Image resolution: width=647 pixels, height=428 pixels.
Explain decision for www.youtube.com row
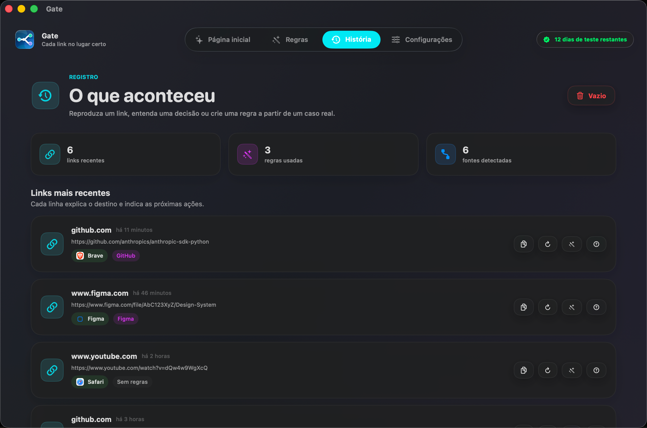[x=596, y=370]
